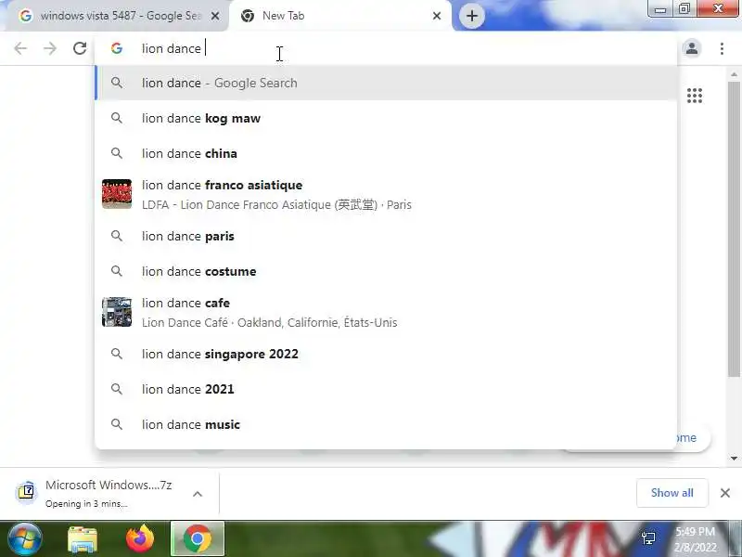Click the browser Forward arrow
This screenshot has height=557, width=742.
point(50,48)
